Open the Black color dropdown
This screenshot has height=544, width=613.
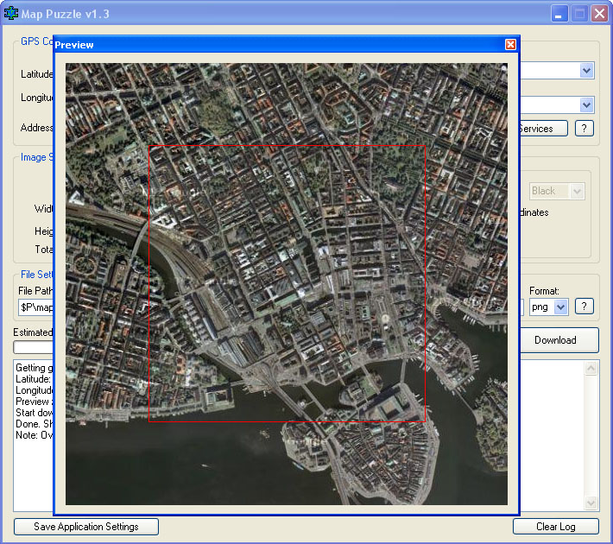tap(577, 191)
